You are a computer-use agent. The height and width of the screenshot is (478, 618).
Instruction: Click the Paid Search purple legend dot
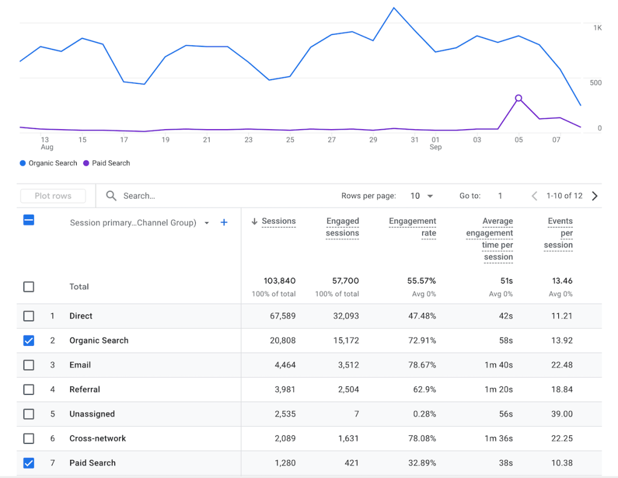pyautogui.click(x=85, y=163)
